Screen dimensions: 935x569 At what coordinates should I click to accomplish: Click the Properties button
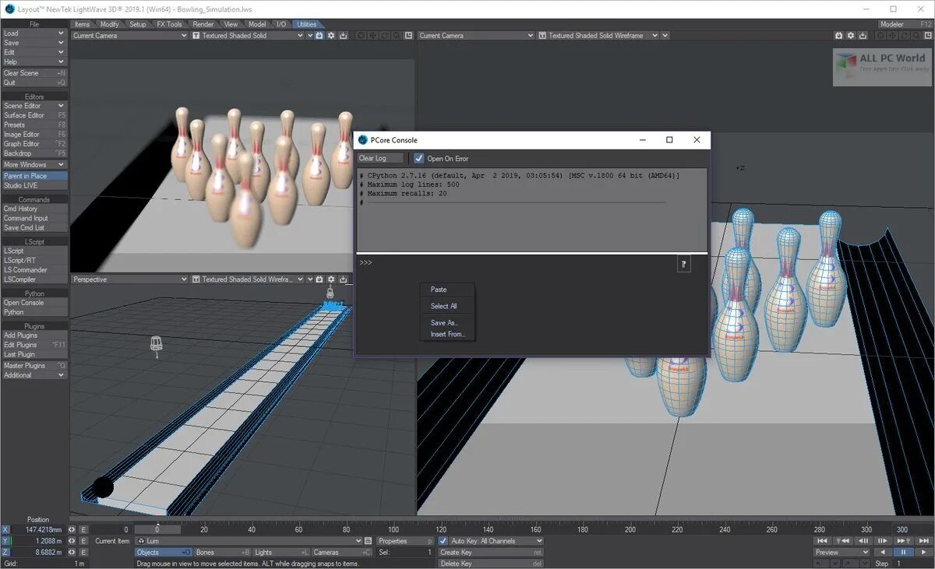point(404,541)
